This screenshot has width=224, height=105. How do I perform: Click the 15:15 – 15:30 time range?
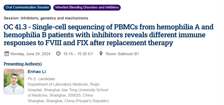(74, 54)
